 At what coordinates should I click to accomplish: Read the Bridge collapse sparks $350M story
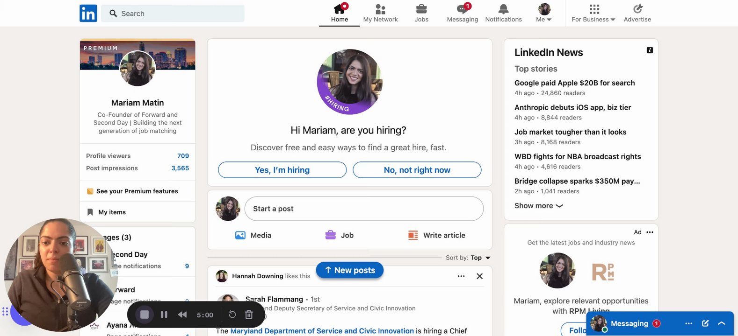click(577, 181)
